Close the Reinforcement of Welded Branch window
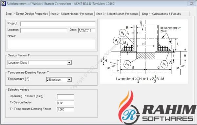This screenshot has width=197, height=125. click(192, 4)
